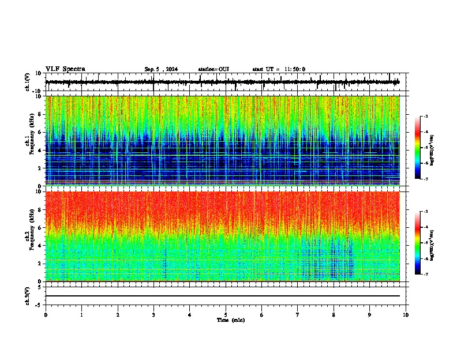
Task: Select the "ch.1(V)" axis label
Action: [x=27, y=82]
